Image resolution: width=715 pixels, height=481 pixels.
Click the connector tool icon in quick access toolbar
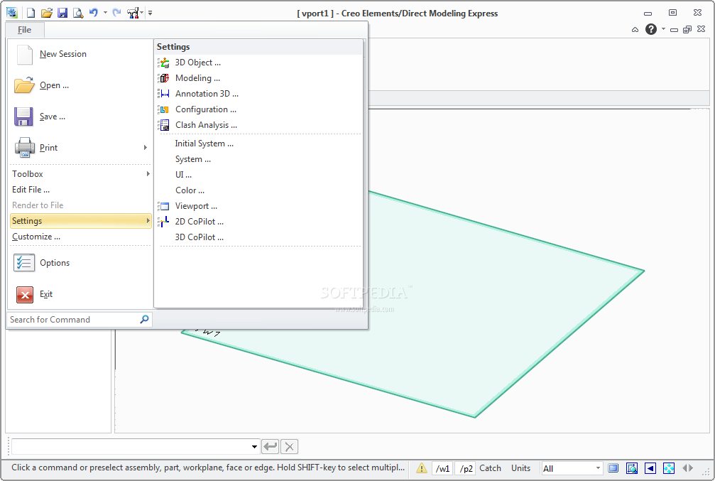133,13
